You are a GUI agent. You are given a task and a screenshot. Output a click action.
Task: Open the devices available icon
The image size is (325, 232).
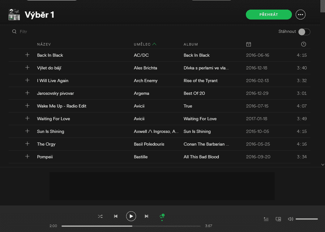pos(278,219)
